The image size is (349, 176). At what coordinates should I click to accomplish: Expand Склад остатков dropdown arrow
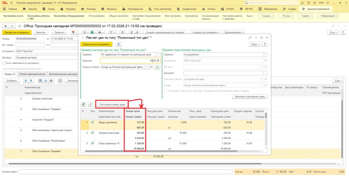click(x=147, y=67)
